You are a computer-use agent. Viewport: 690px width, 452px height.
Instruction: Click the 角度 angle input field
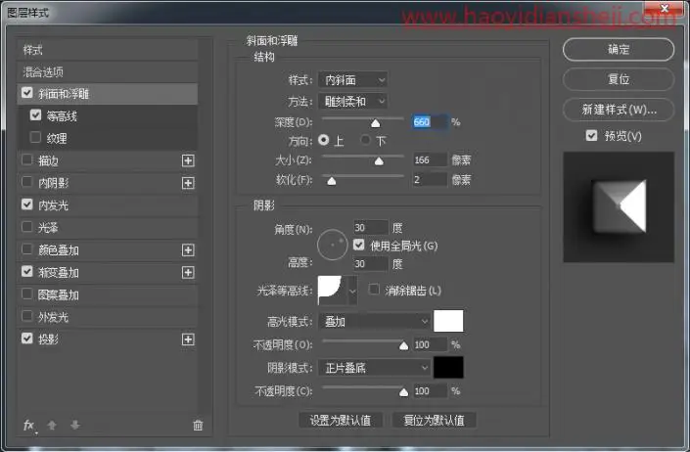(x=371, y=227)
